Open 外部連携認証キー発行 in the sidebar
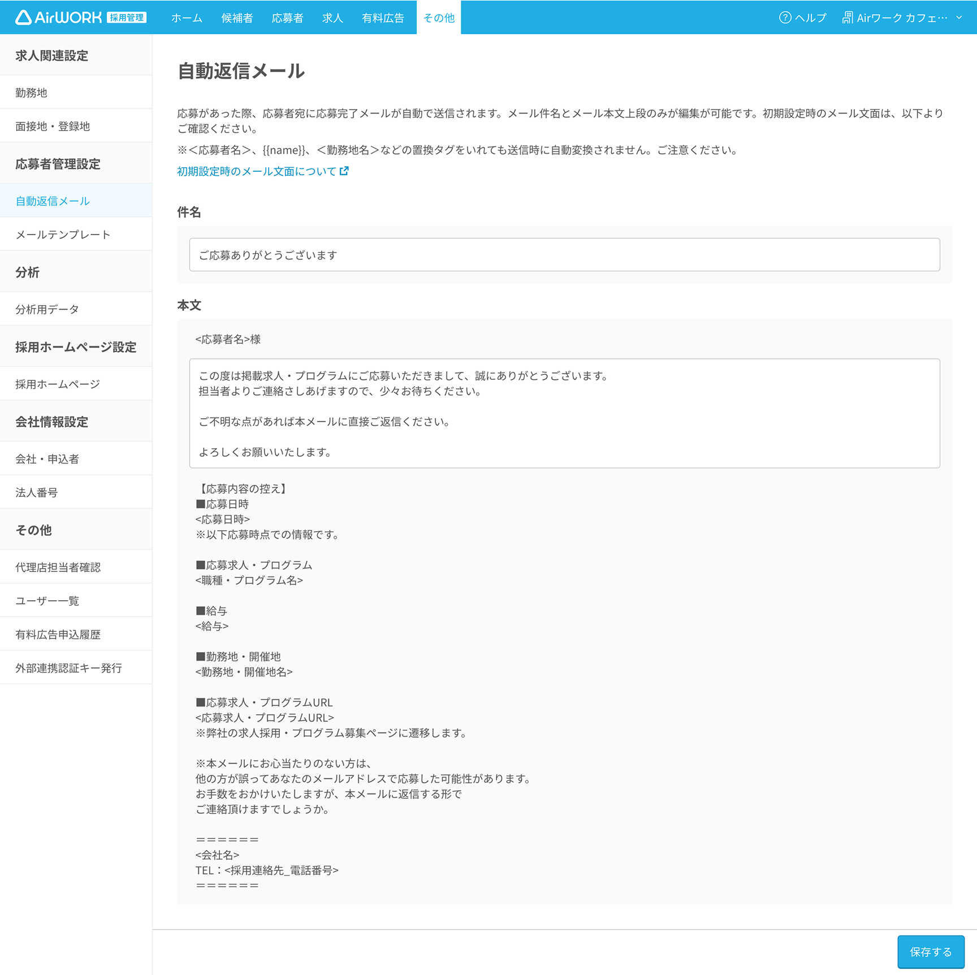 coord(76,668)
